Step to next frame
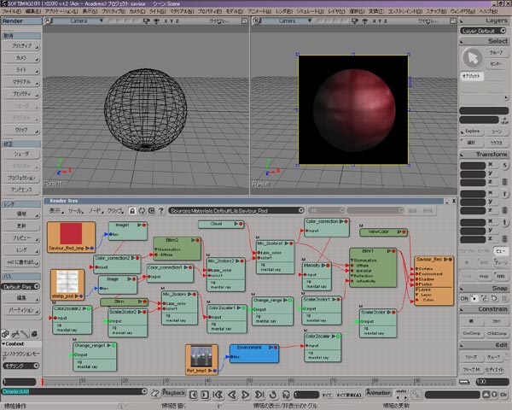 (205, 395)
